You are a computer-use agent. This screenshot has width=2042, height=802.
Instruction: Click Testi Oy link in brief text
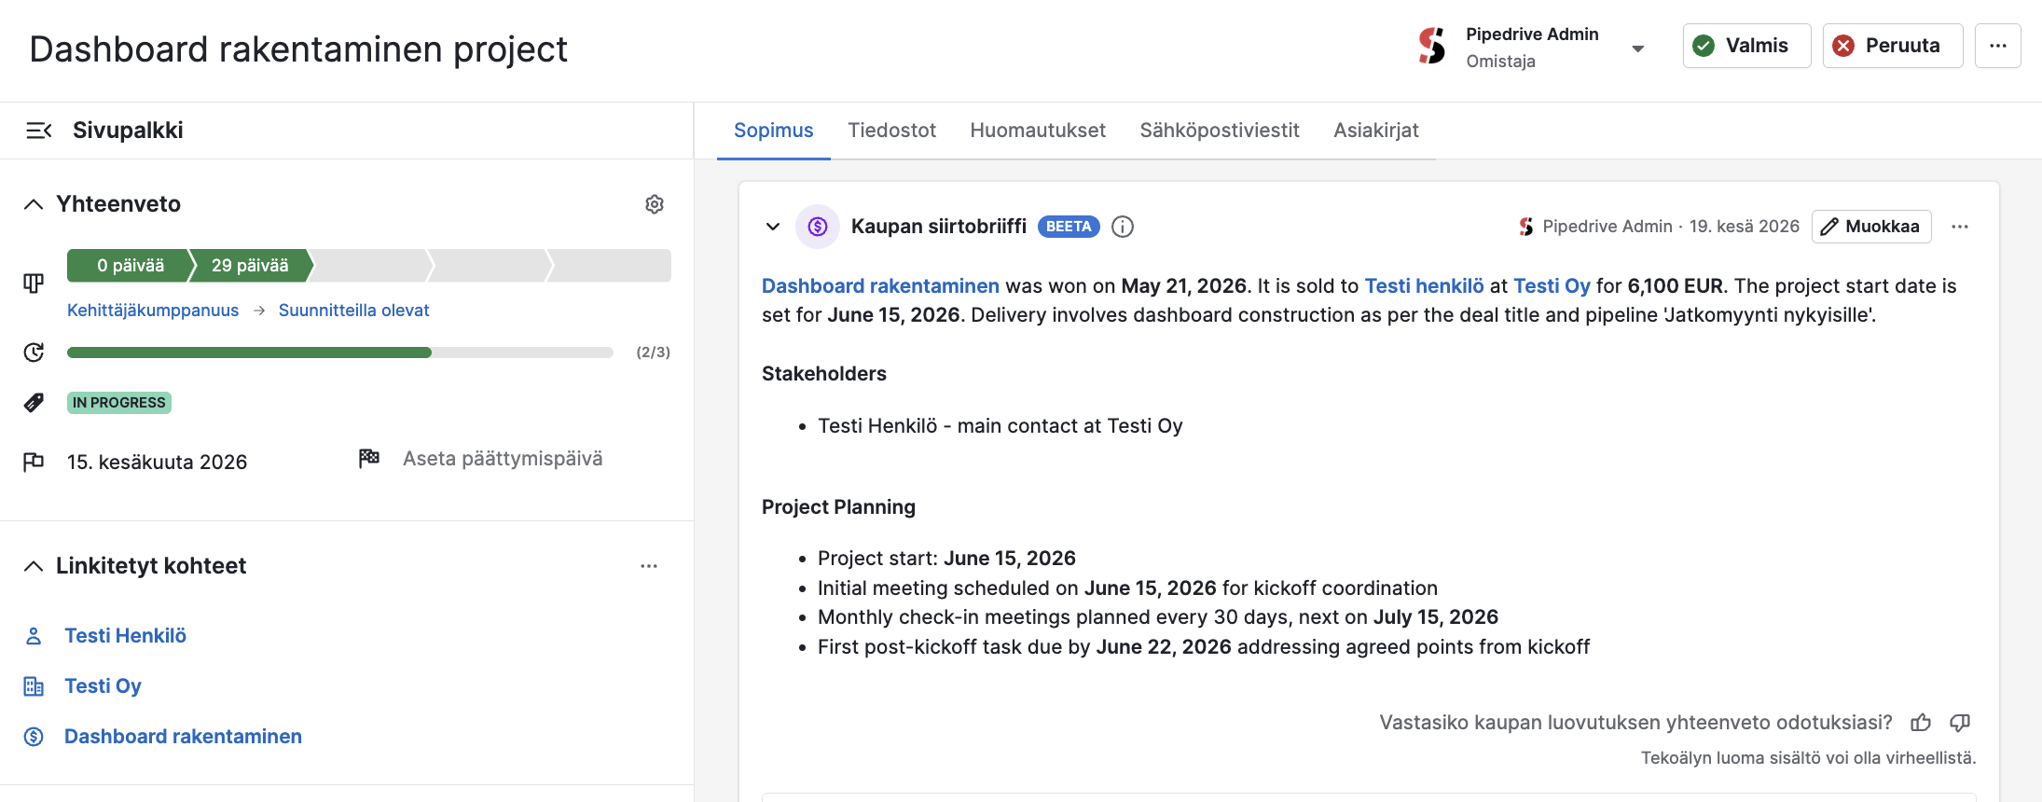(x=1552, y=286)
